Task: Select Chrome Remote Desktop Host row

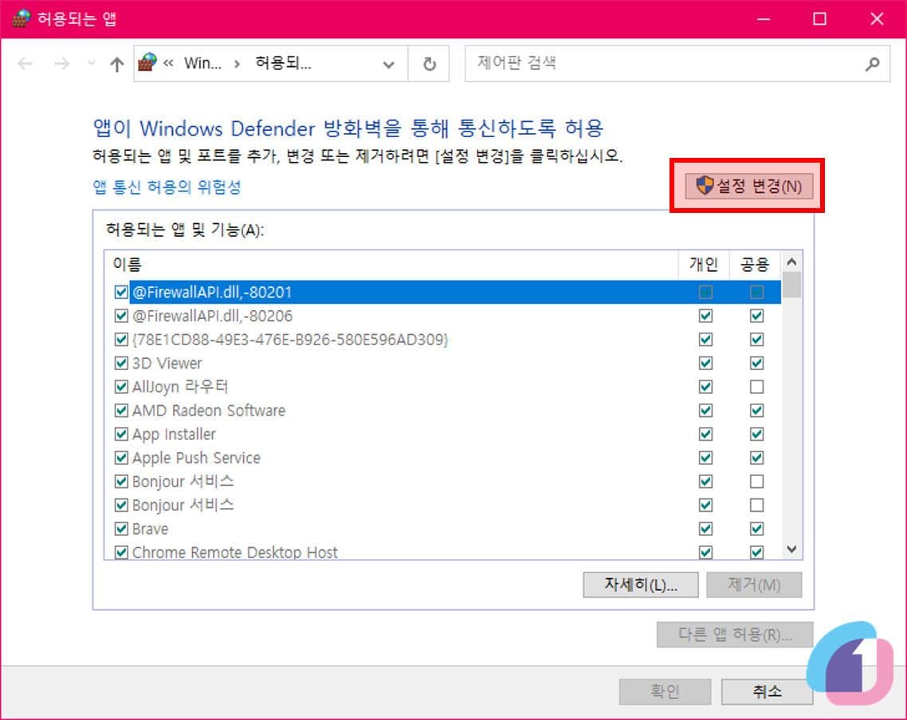Action: click(x=443, y=552)
